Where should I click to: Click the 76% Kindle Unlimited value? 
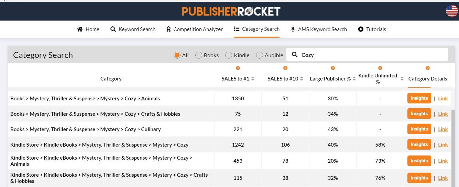pos(380,178)
